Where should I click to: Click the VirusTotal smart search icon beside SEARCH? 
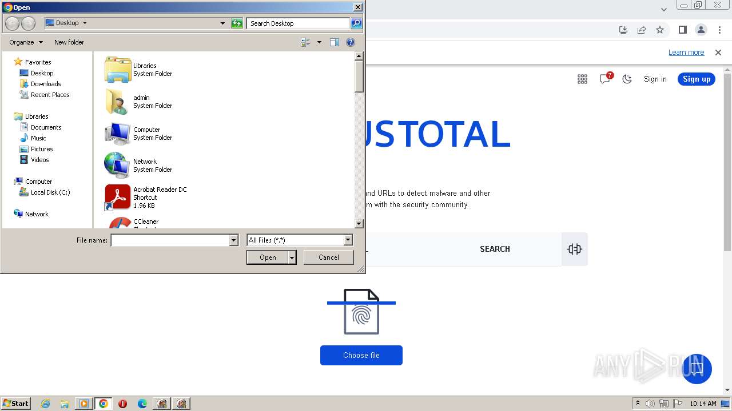click(x=575, y=249)
